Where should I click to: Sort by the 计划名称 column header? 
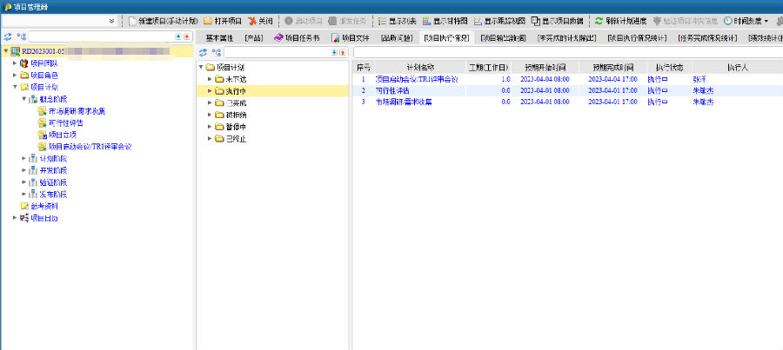[x=420, y=68]
